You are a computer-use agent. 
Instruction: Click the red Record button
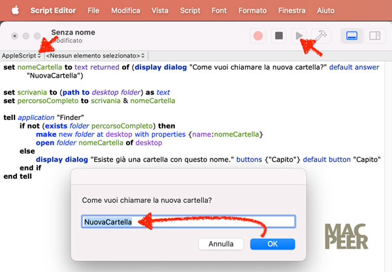[258, 36]
